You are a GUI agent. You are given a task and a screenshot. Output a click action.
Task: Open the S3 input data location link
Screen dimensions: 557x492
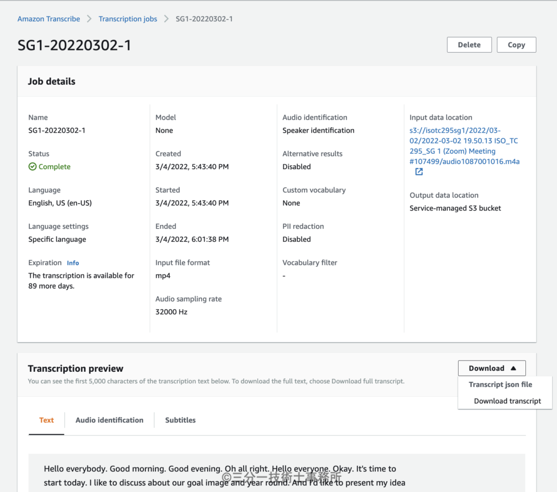pos(465,146)
